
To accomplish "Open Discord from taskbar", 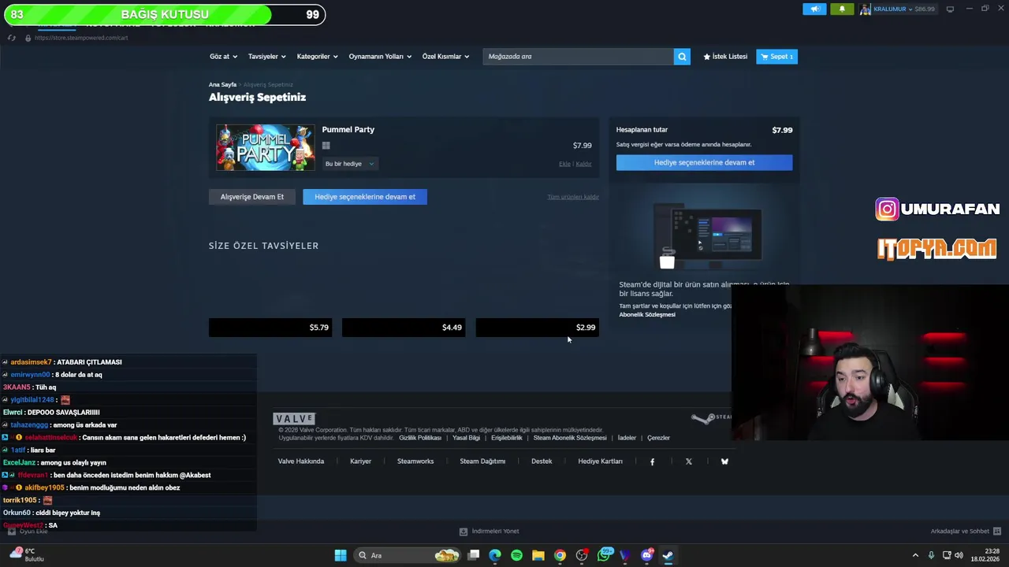I will click(647, 555).
